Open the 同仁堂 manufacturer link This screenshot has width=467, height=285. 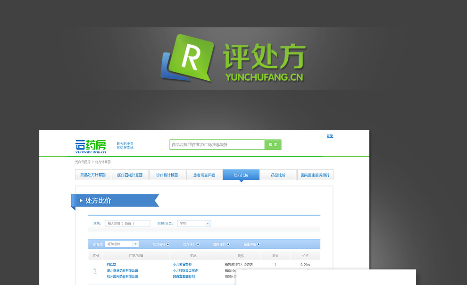(111, 264)
